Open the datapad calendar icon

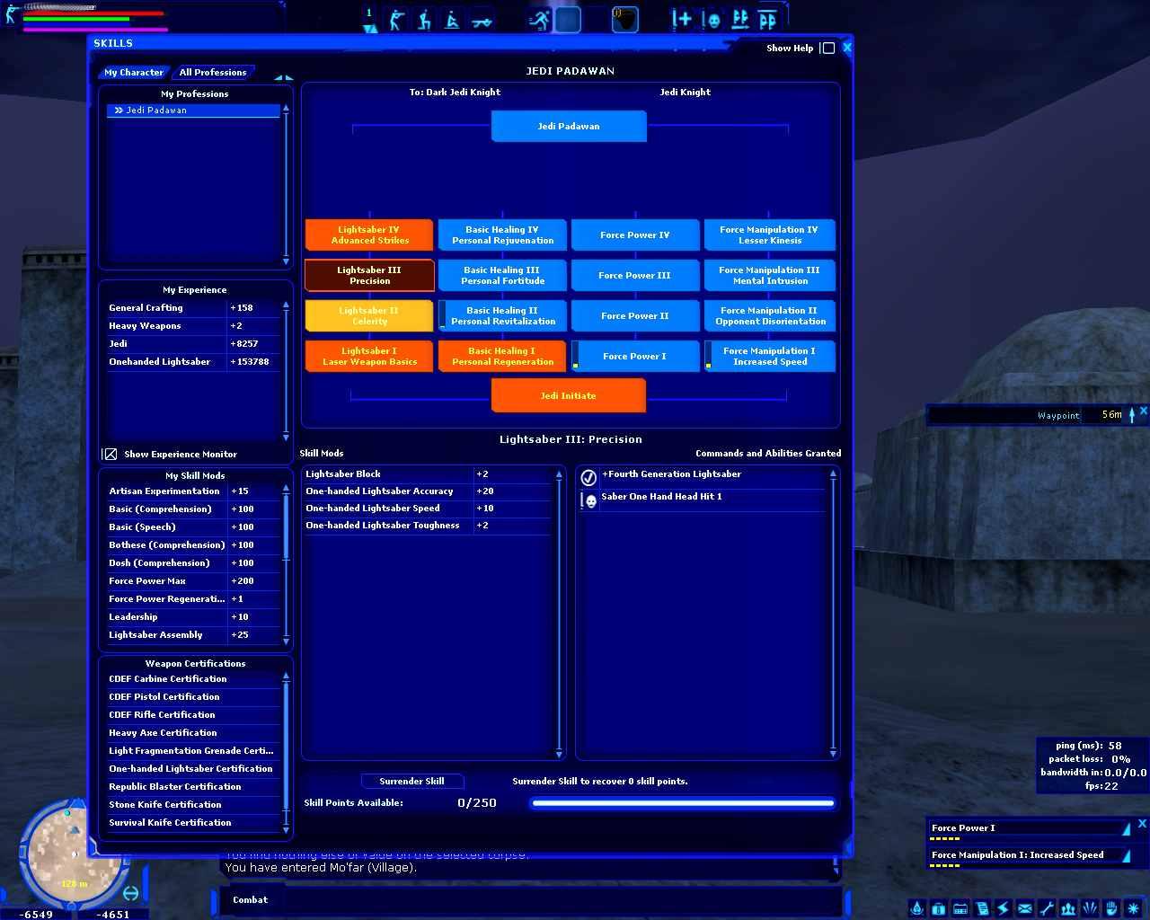click(960, 908)
